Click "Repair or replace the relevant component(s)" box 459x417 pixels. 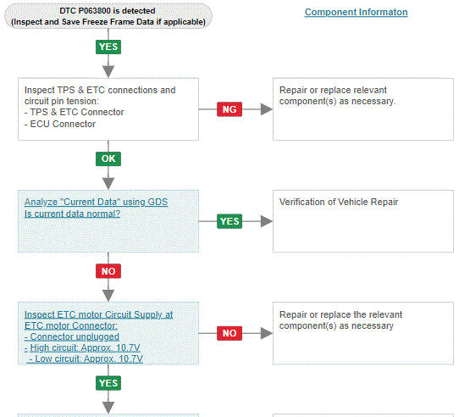click(363, 333)
